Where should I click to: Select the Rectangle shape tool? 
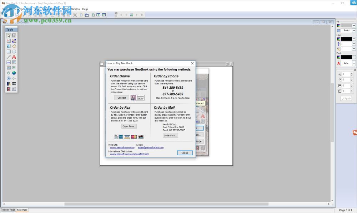(x=9, y=52)
